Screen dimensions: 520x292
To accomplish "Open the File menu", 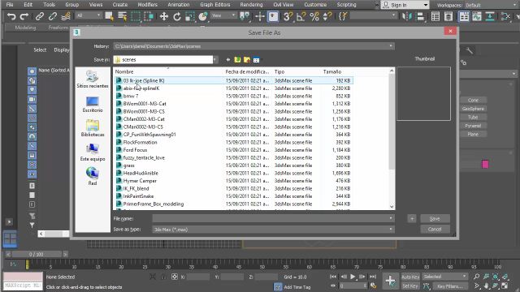I will [x=10, y=5].
